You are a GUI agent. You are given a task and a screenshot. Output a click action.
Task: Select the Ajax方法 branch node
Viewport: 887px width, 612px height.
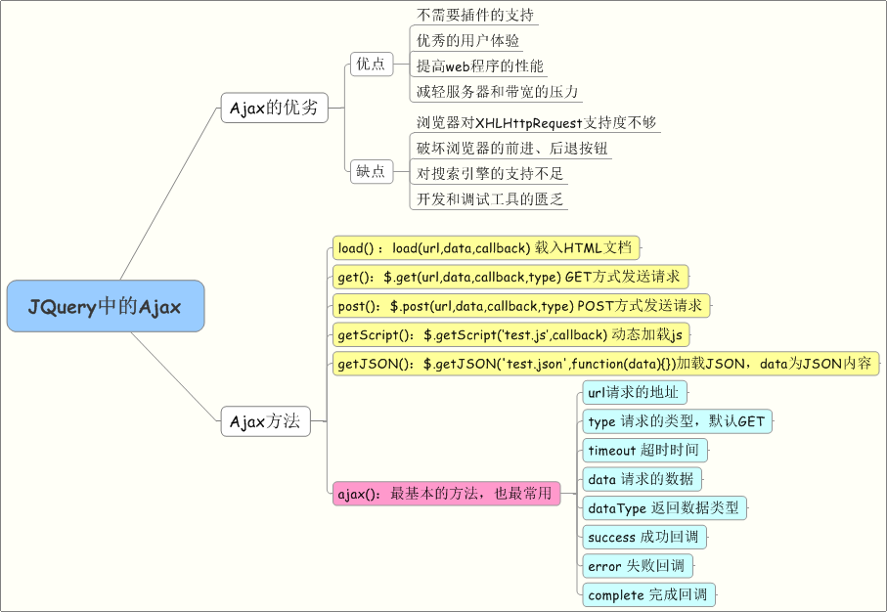pos(266,421)
